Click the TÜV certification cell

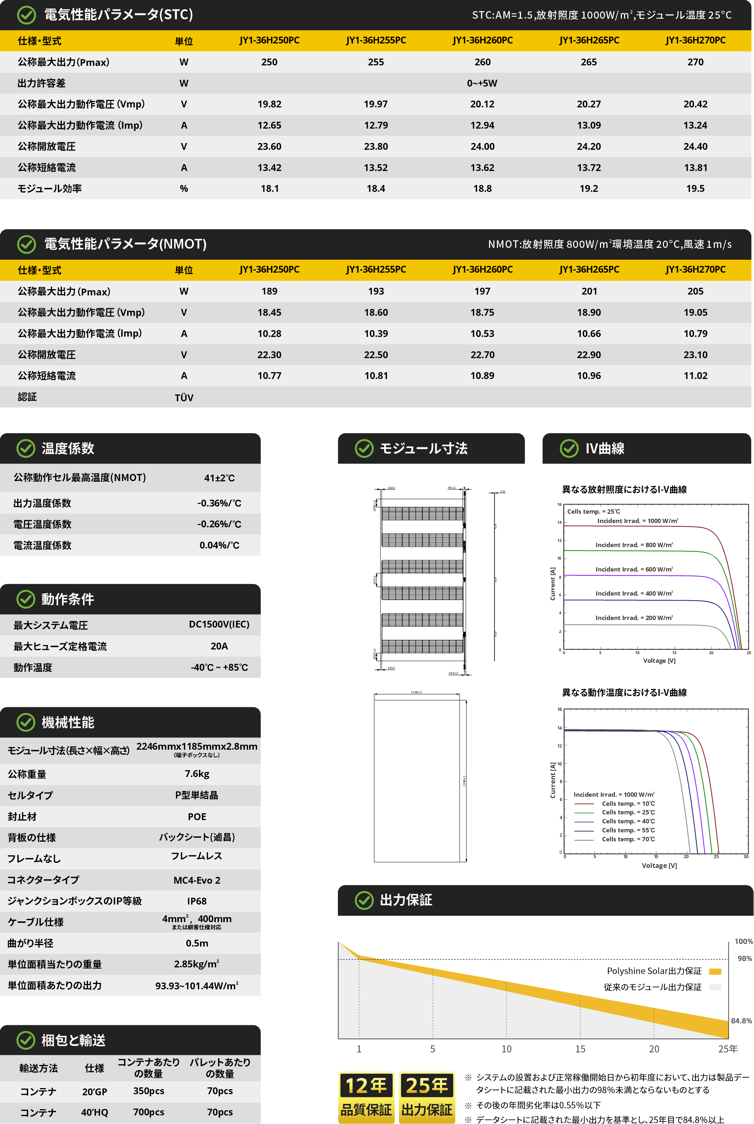tap(184, 398)
